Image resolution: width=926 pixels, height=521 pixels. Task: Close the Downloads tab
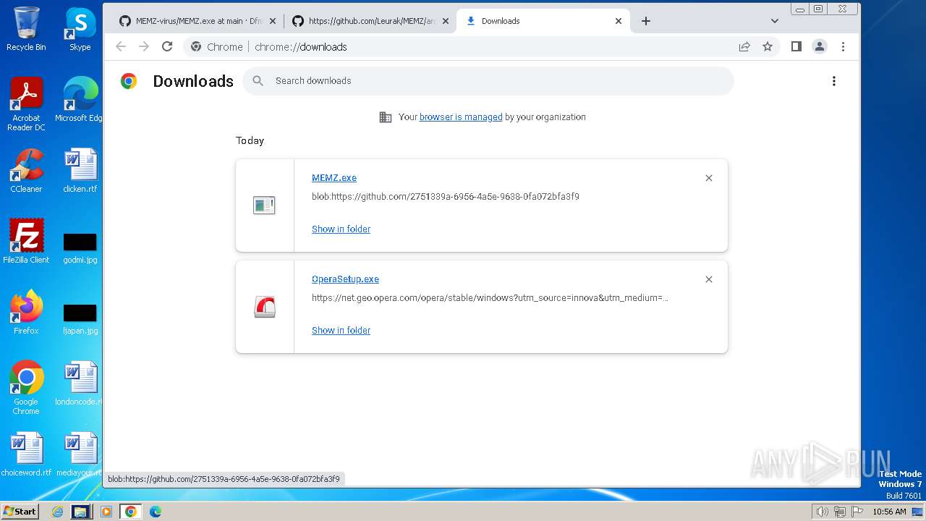[x=619, y=21]
